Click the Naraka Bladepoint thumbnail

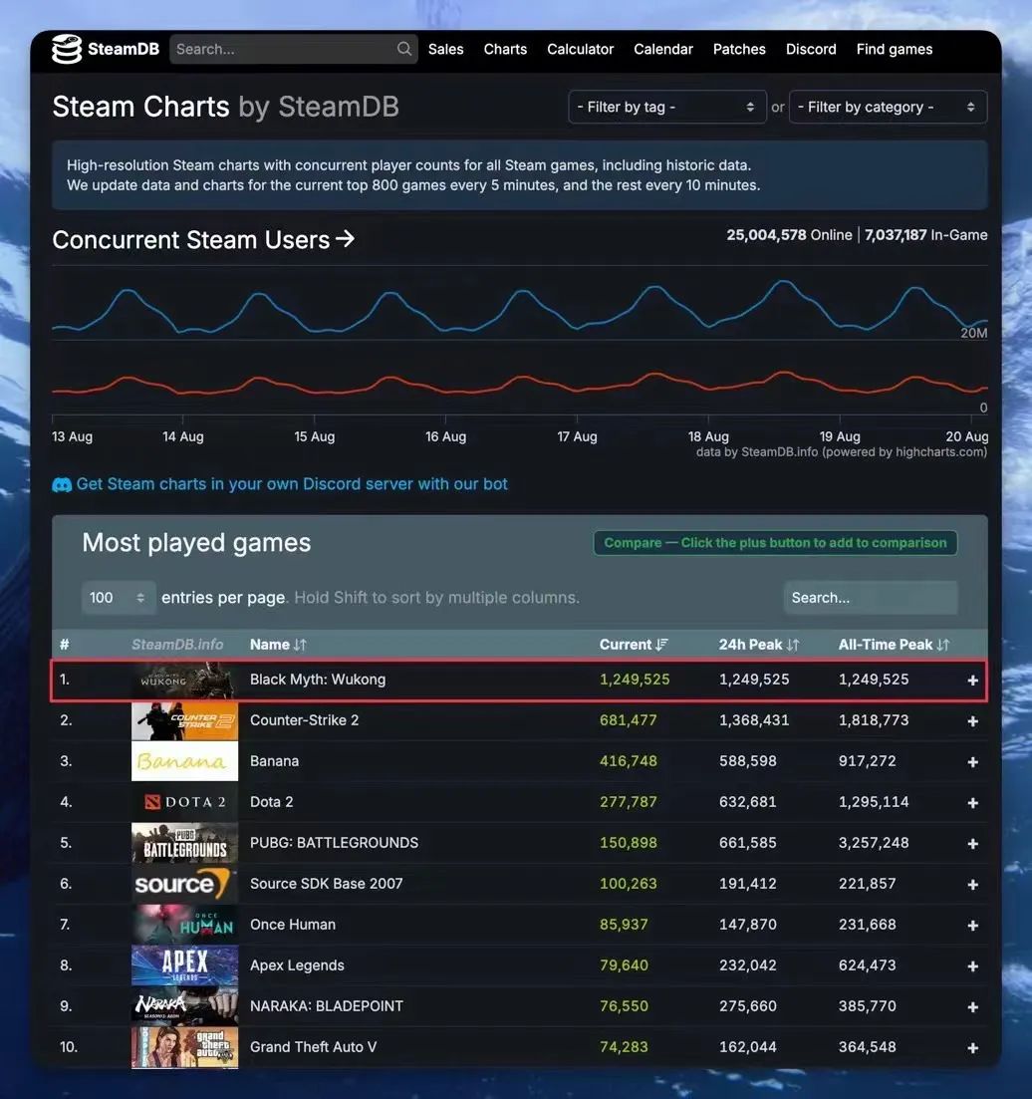(x=184, y=1006)
